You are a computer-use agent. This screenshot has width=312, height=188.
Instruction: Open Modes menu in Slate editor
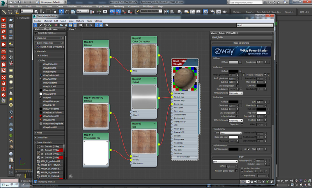[x=37, y=21]
